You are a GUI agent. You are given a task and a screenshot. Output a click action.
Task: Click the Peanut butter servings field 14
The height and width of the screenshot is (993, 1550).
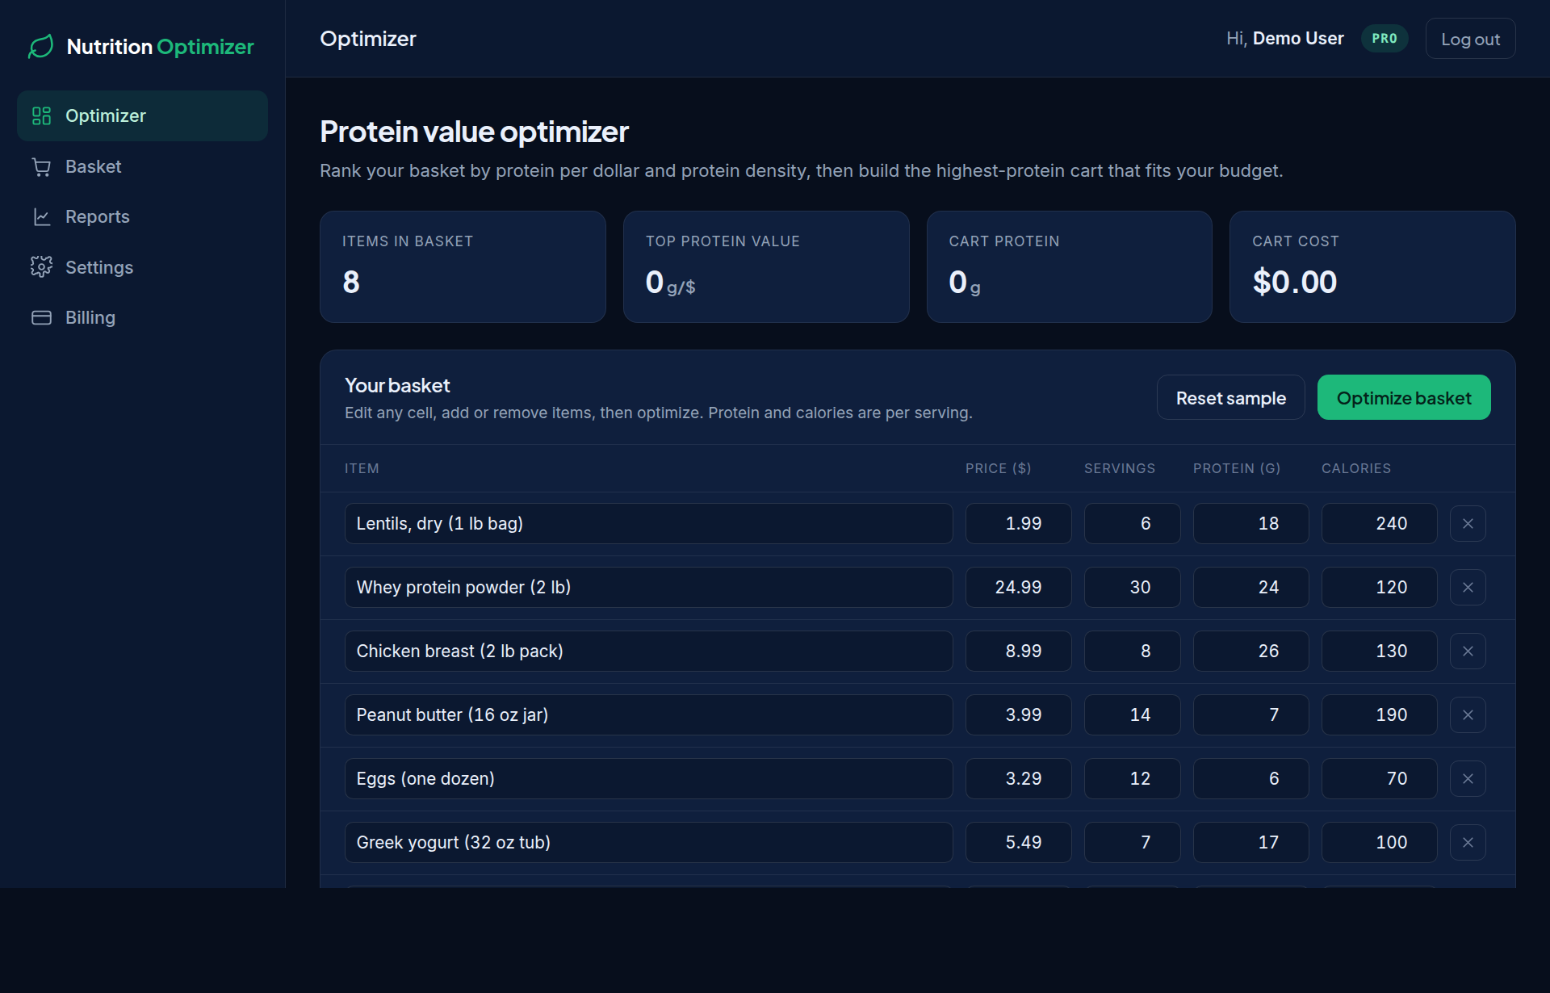pyautogui.click(x=1133, y=715)
